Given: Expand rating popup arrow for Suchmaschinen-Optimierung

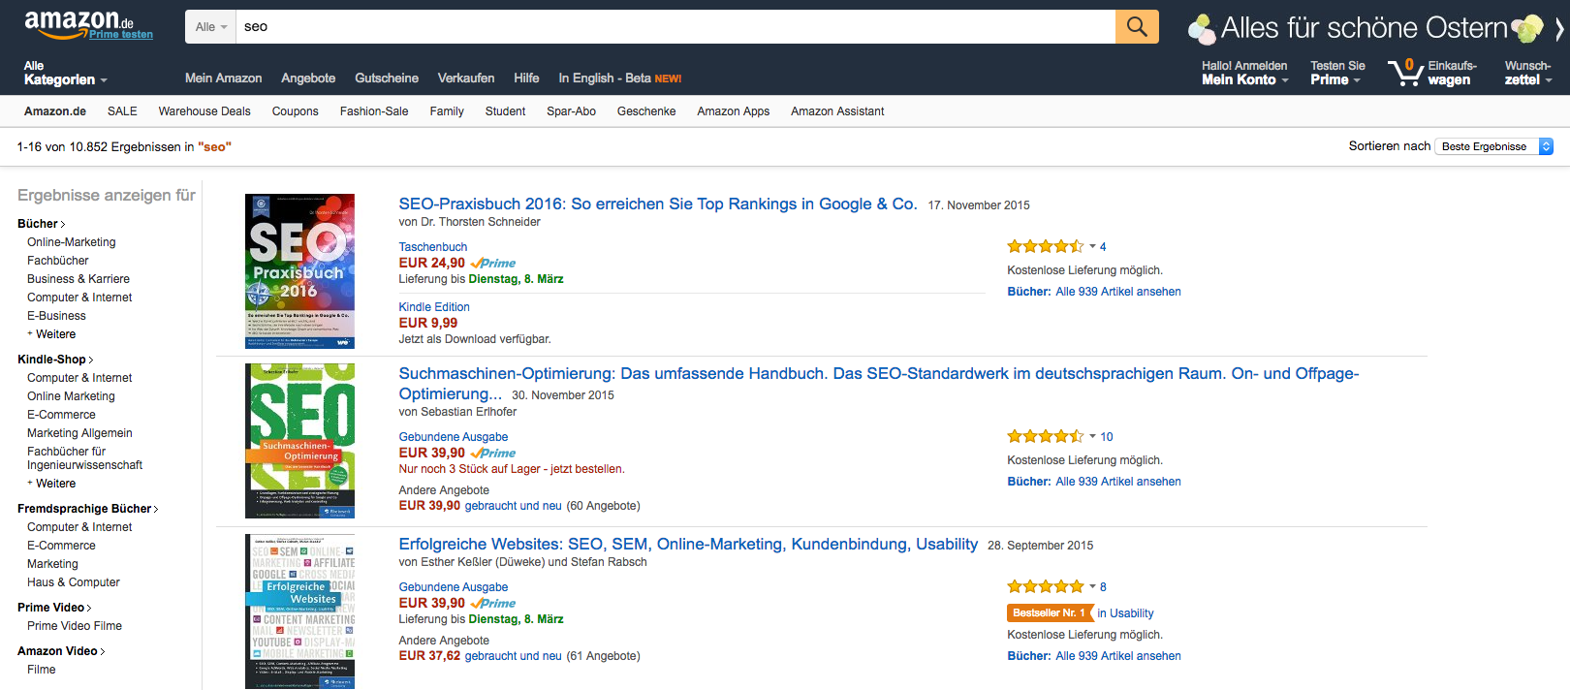Looking at the screenshot, I should [x=1092, y=436].
